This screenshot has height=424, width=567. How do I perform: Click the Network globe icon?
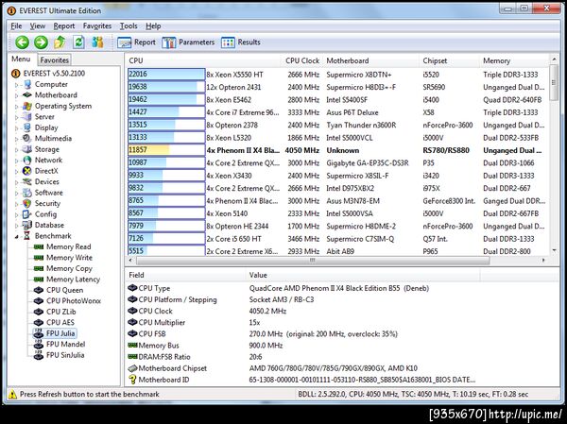pyautogui.click(x=27, y=161)
